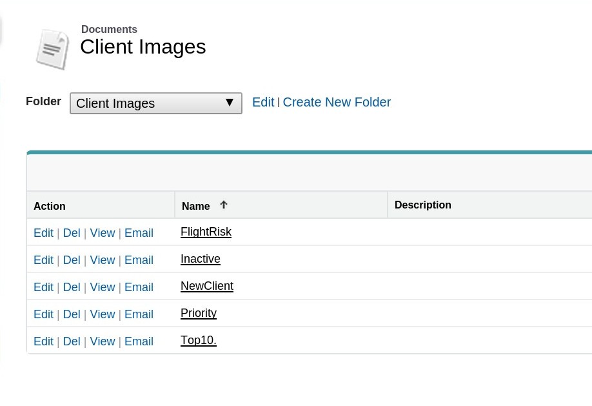Open the Client Images folder dropdown
The height and width of the screenshot is (406, 592).
pos(156,103)
